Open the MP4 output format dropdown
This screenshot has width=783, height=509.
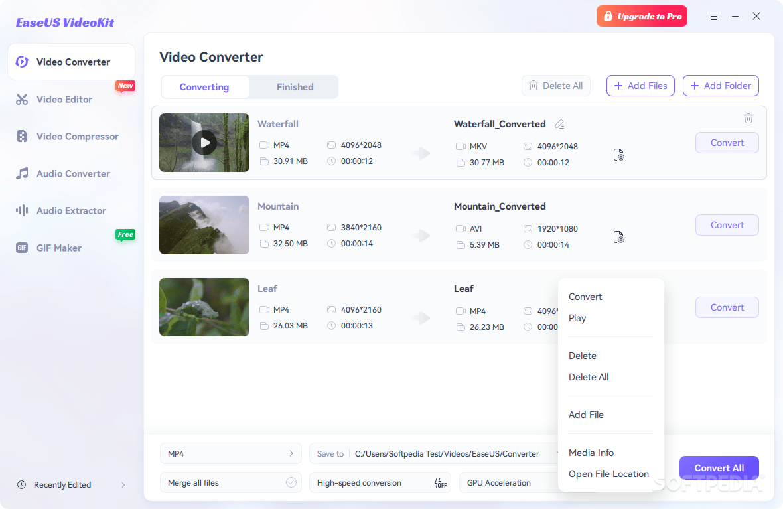tap(230, 453)
